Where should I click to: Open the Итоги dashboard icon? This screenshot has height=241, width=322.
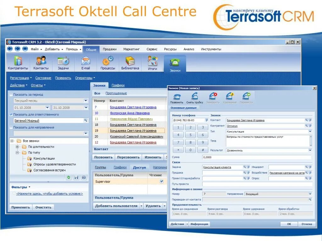pos(153,61)
